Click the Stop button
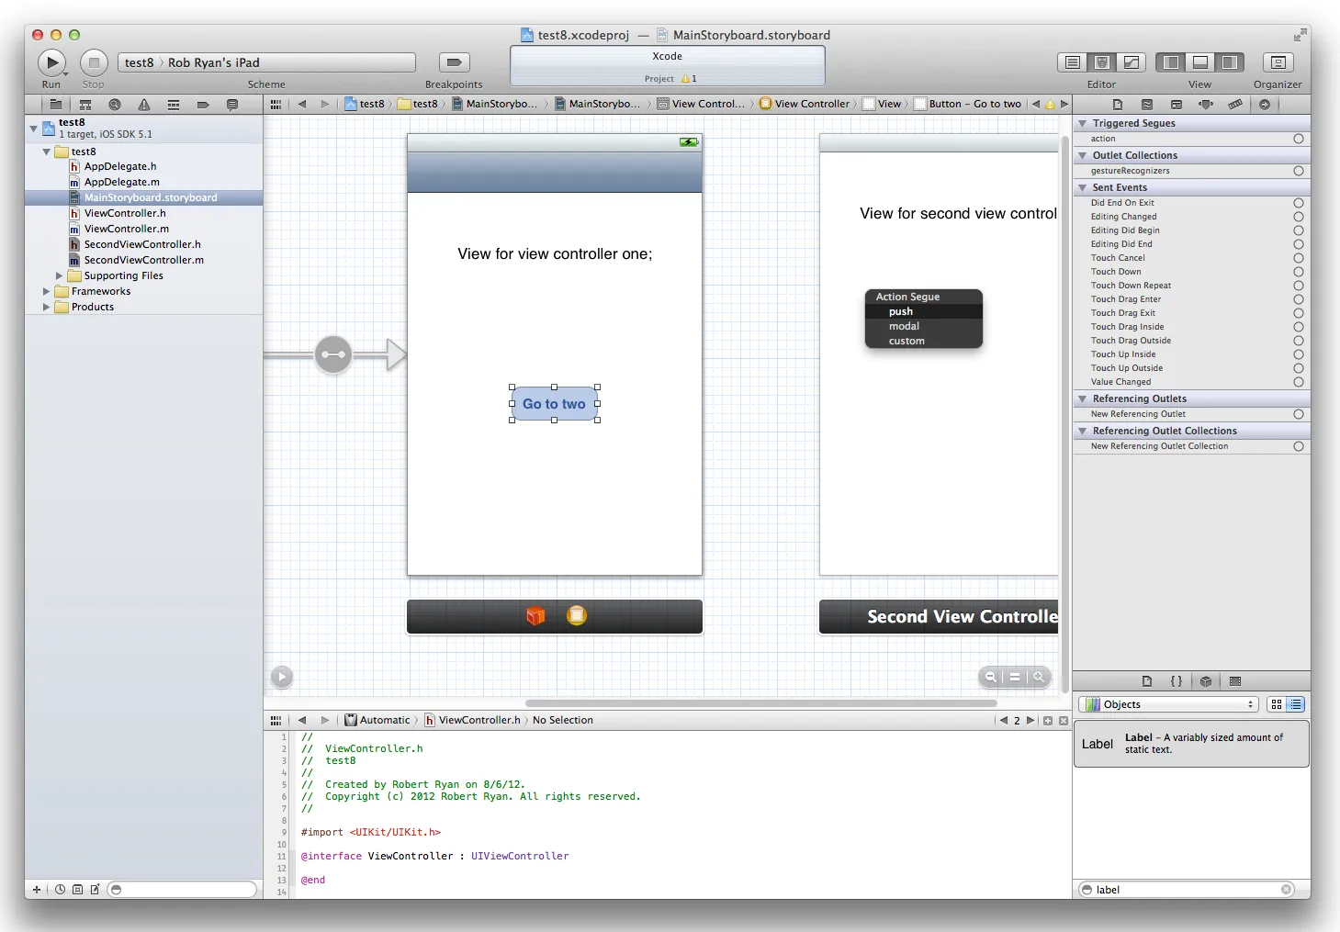This screenshot has height=932, width=1340. pyautogui.click(x=94, y=62)
